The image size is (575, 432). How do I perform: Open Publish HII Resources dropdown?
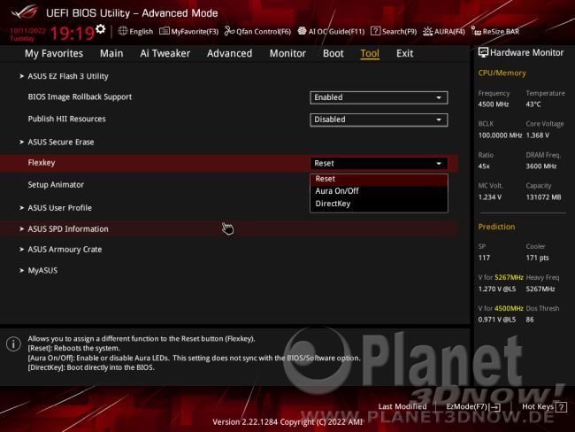[x=379, y=120]
